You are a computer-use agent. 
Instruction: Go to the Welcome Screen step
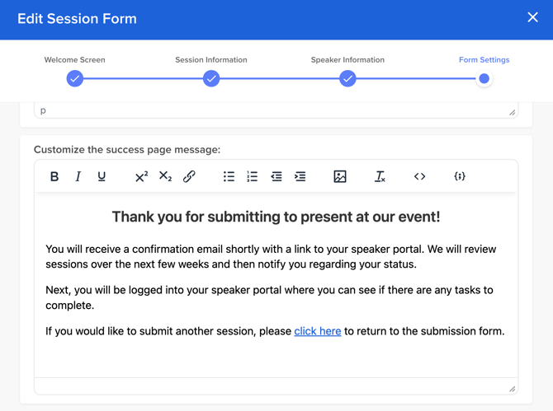coord(75,78)
